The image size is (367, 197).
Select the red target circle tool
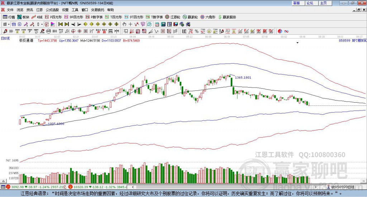73,31
